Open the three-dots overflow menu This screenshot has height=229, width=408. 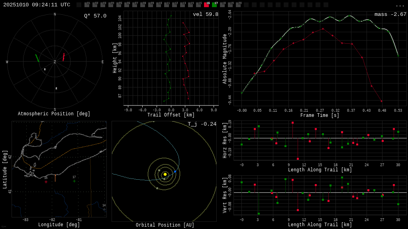[x=400, y=5]
